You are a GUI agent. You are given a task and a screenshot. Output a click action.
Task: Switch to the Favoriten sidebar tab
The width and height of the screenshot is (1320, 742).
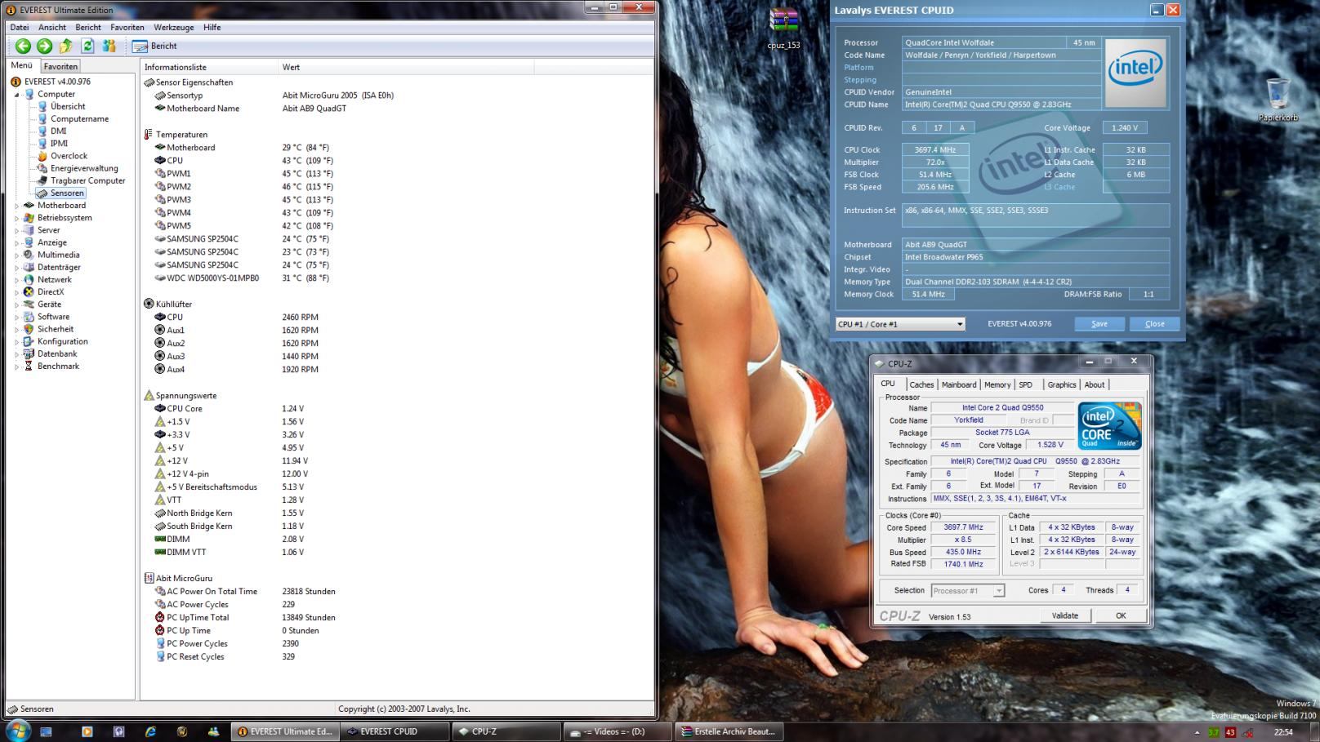tap(60, 66)
